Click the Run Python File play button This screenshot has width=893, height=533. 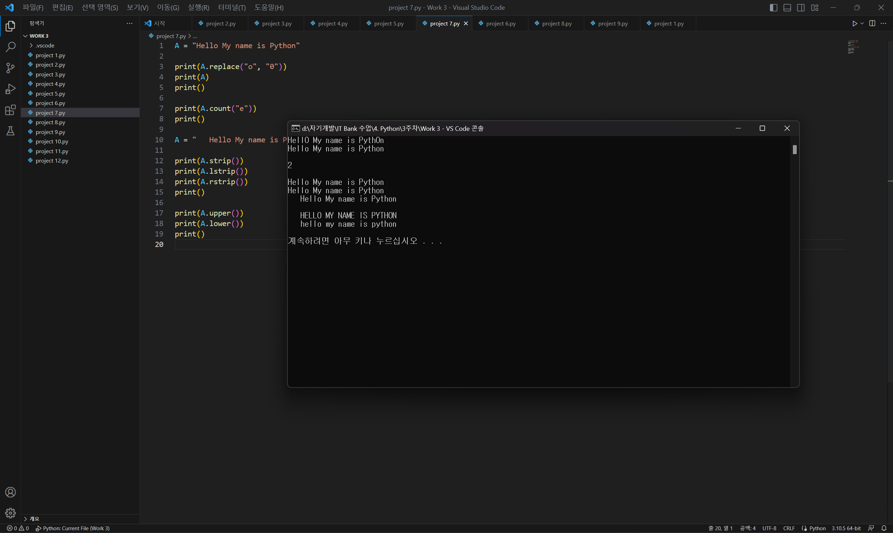854,23
